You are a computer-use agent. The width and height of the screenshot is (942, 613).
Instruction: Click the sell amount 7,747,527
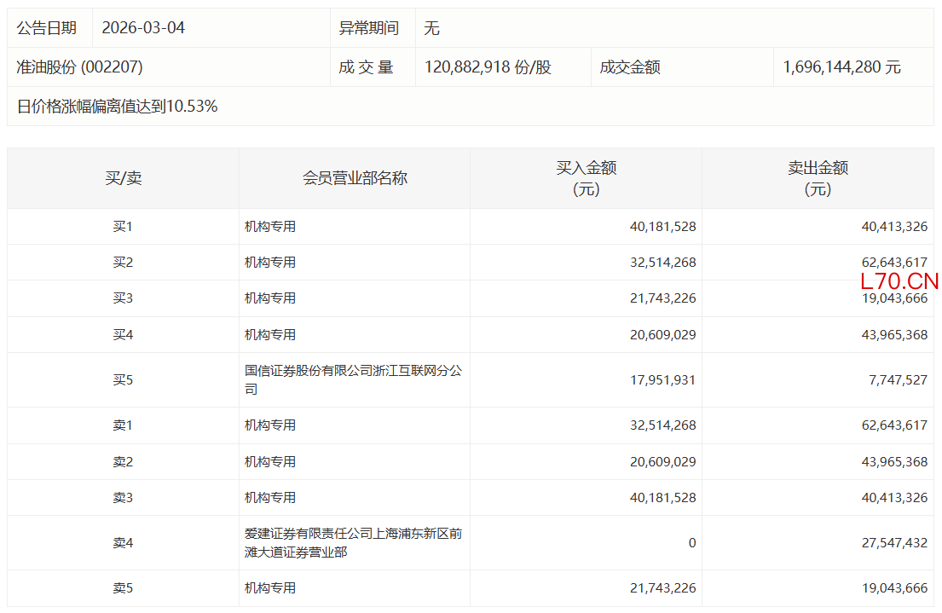pyautogui.click(x=898, y=380)
